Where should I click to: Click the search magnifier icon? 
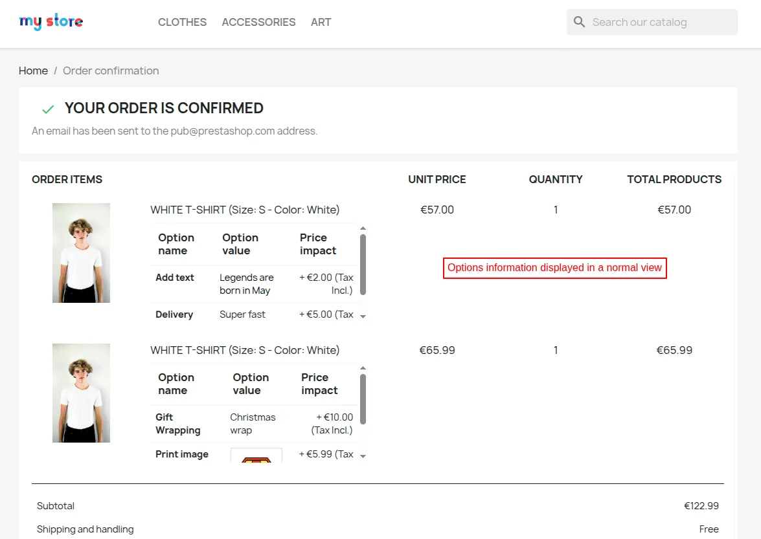tap(579, 21)
